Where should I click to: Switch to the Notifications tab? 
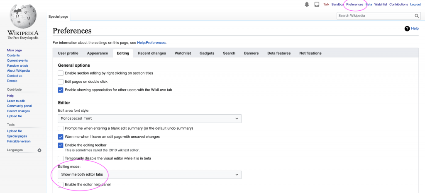(x=310, y=53)
